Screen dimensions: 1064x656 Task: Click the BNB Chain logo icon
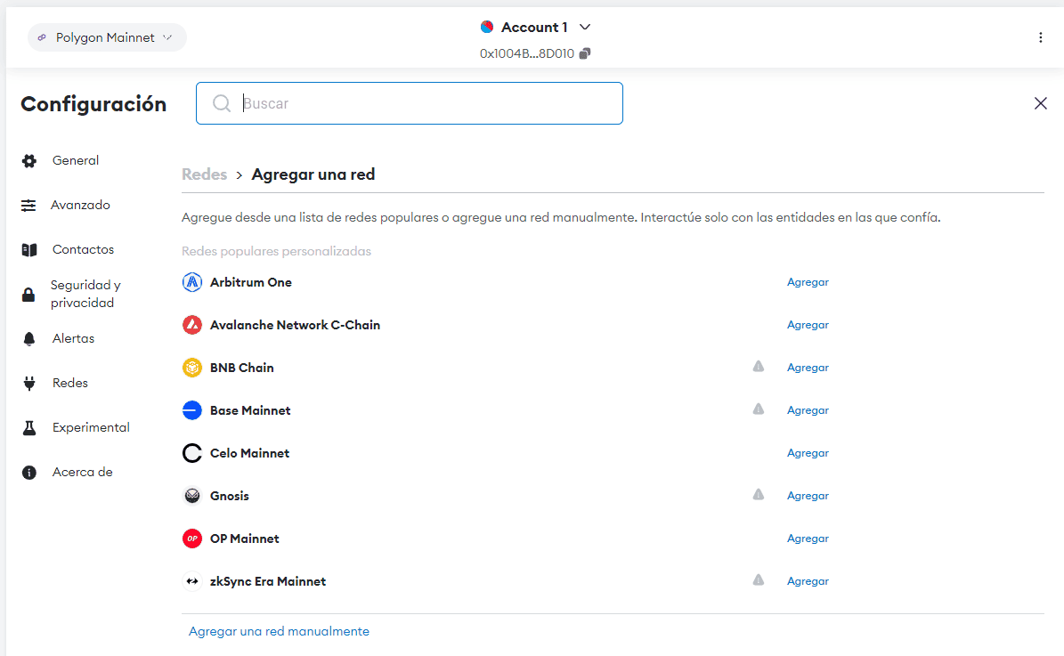pyautogui.click(x=192, y=368)
